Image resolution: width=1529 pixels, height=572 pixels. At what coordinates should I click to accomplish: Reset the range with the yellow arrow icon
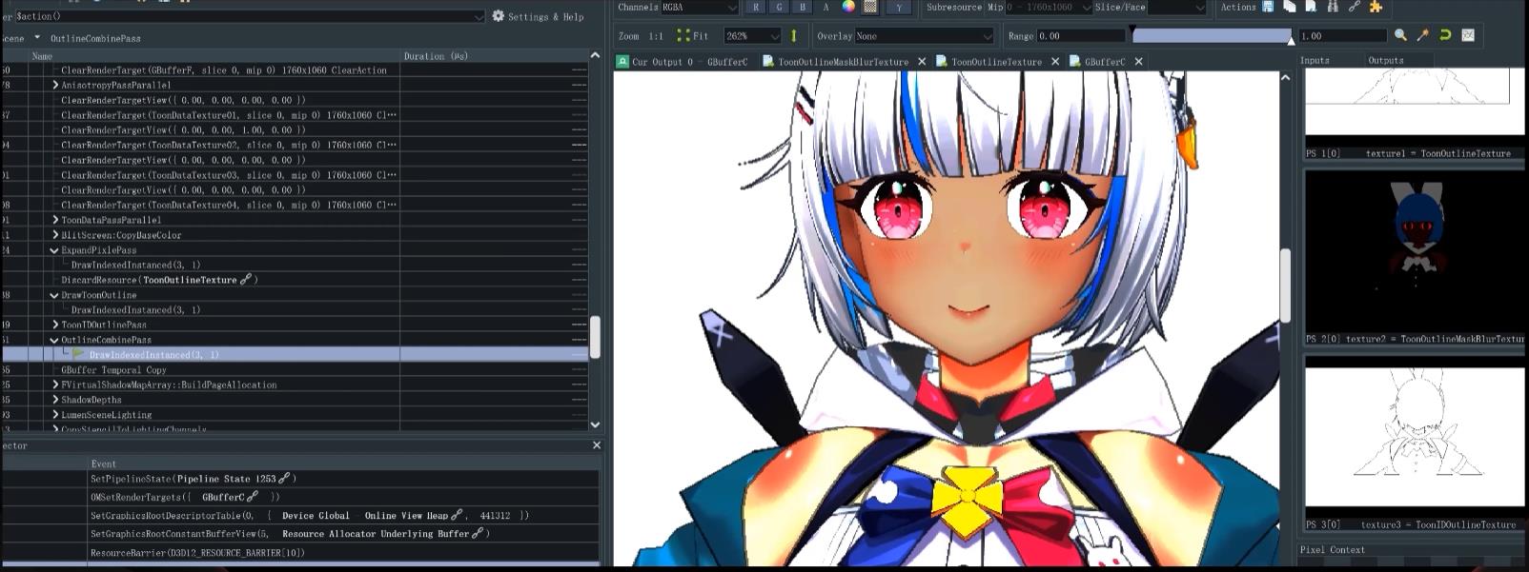pos(1445,35)
